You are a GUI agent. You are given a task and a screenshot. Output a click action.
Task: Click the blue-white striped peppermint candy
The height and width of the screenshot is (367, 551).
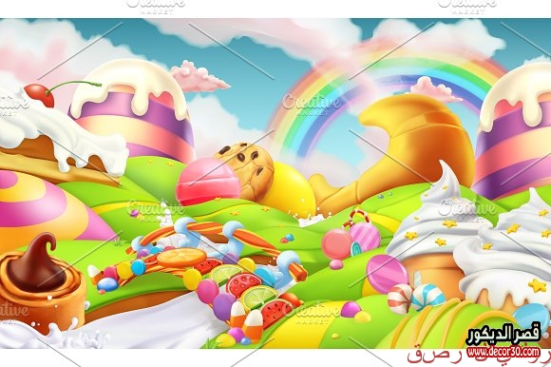[427, 298]
